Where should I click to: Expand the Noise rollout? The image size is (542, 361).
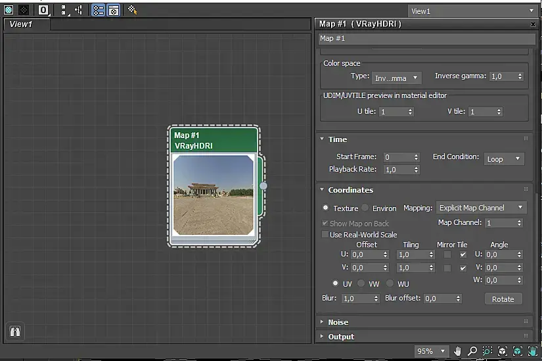click(x=338, y=322)
